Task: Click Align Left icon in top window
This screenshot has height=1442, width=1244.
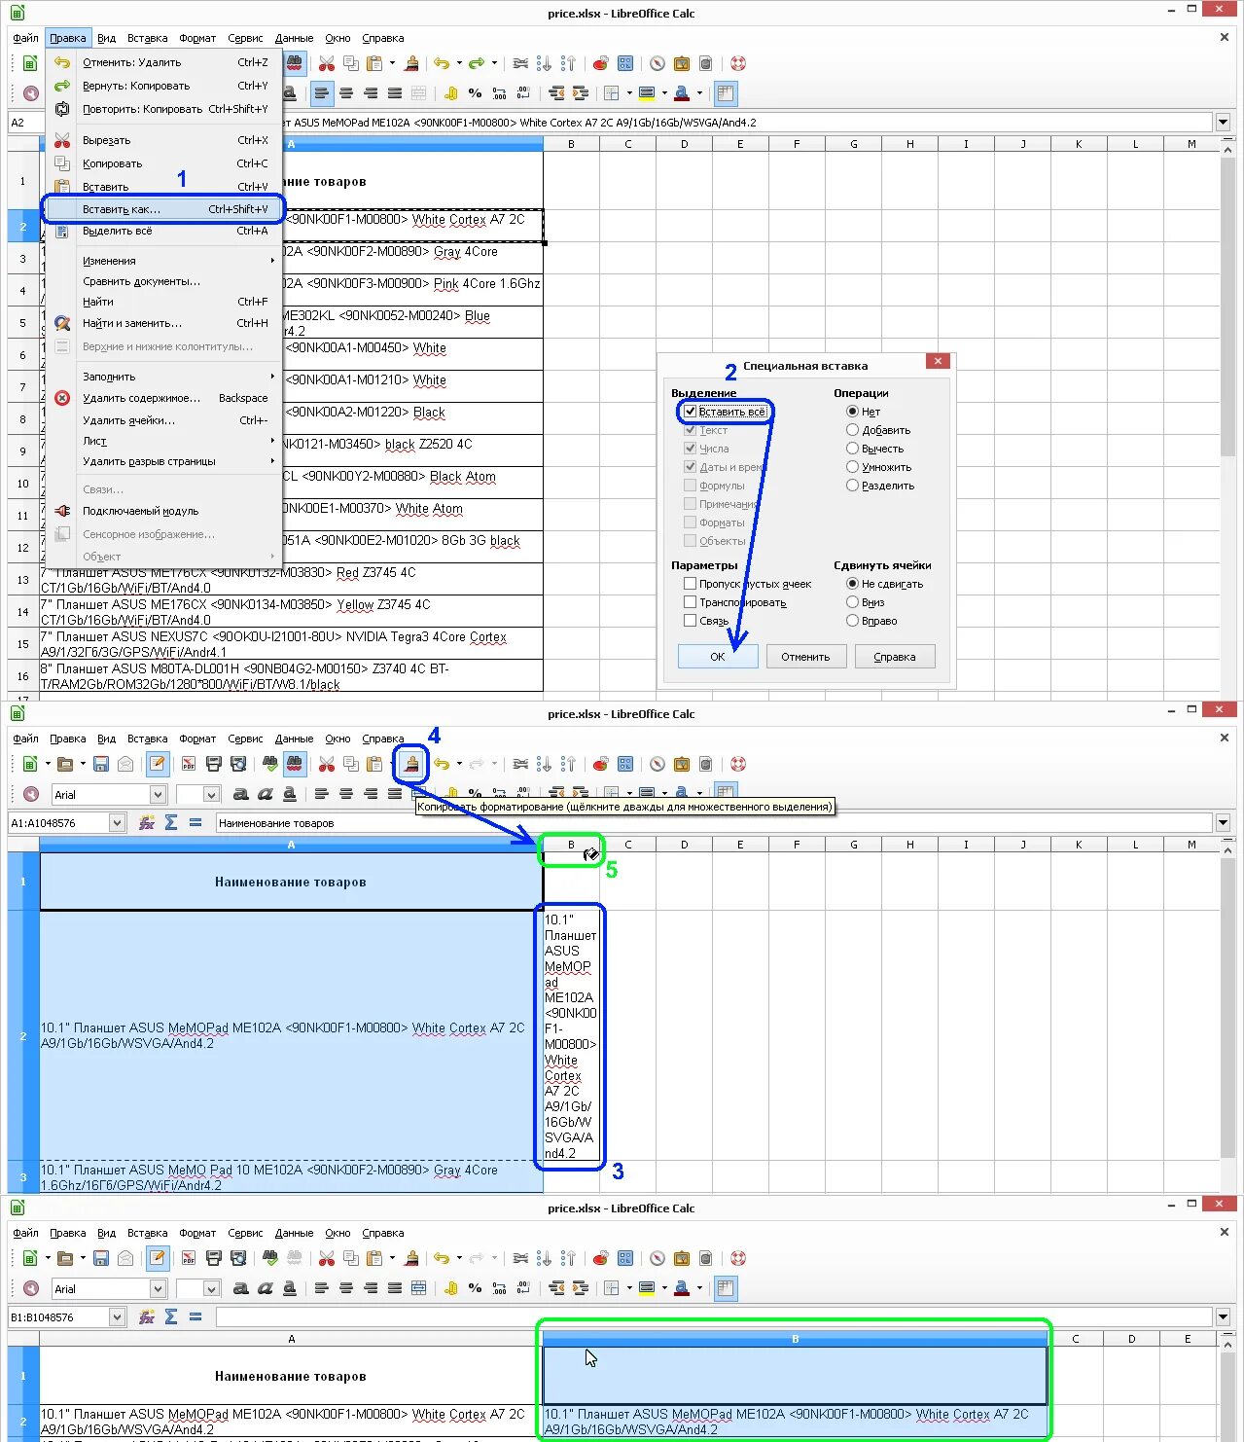Action: click(322, 94)
